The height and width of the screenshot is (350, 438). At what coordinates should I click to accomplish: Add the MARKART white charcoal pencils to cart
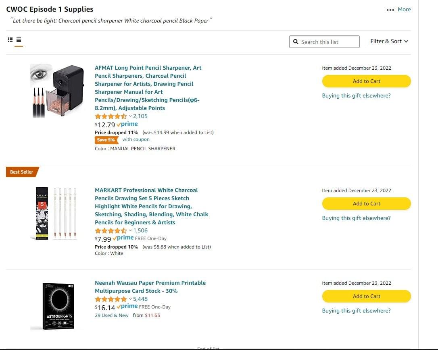366,203
